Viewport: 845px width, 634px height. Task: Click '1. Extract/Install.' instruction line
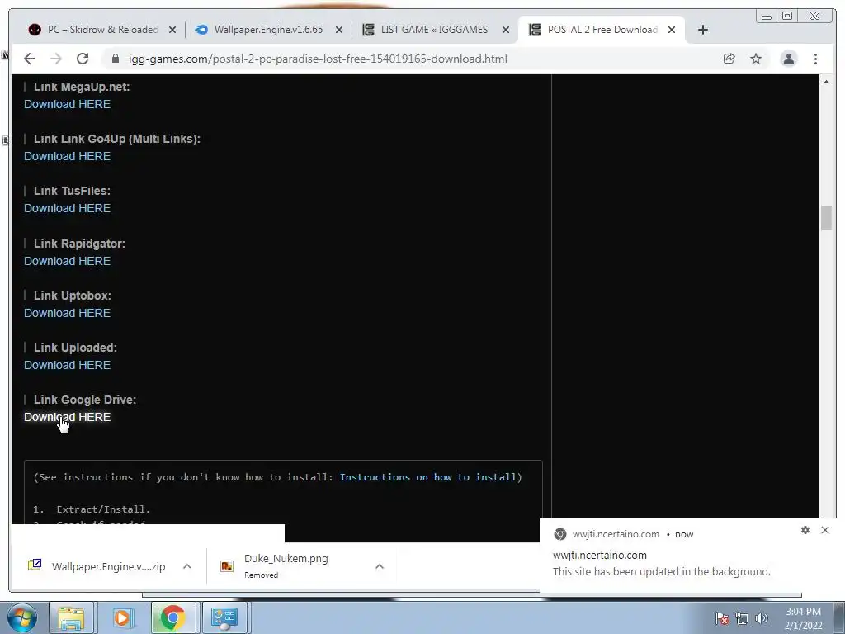coord(92,509)
